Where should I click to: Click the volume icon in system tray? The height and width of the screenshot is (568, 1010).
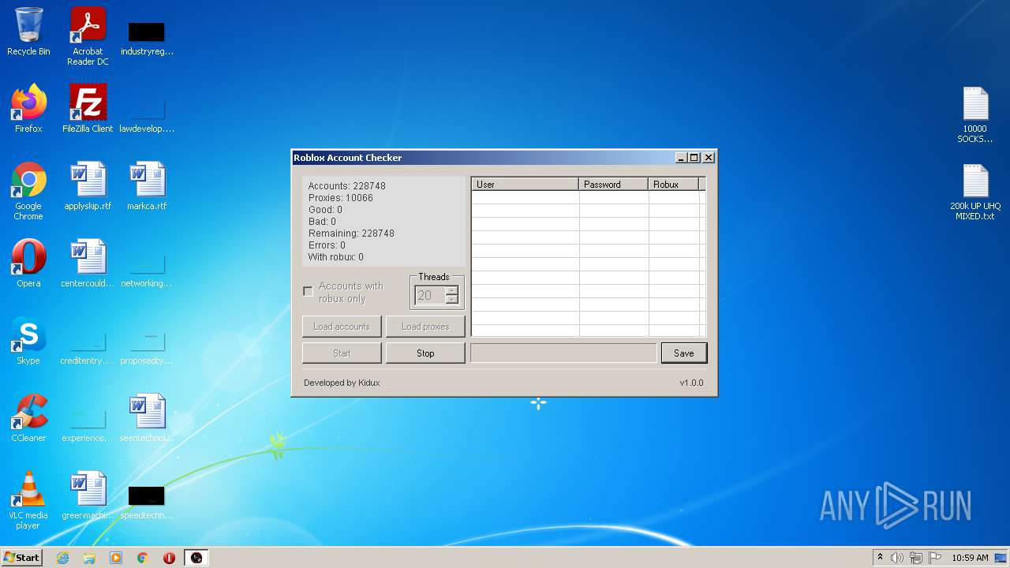click(897, 558)
